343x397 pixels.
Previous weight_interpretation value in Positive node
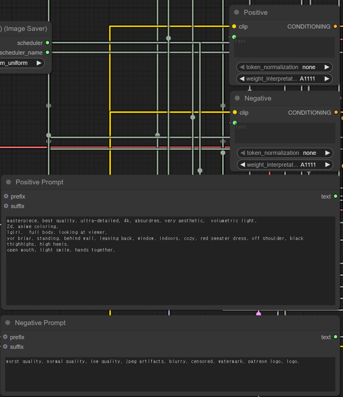(242, 79)
